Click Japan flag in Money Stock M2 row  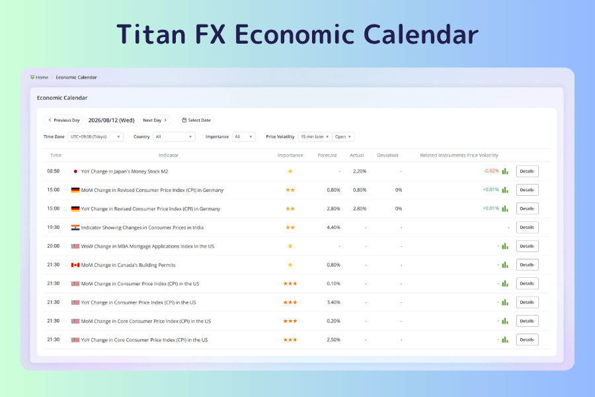(75, 171)
